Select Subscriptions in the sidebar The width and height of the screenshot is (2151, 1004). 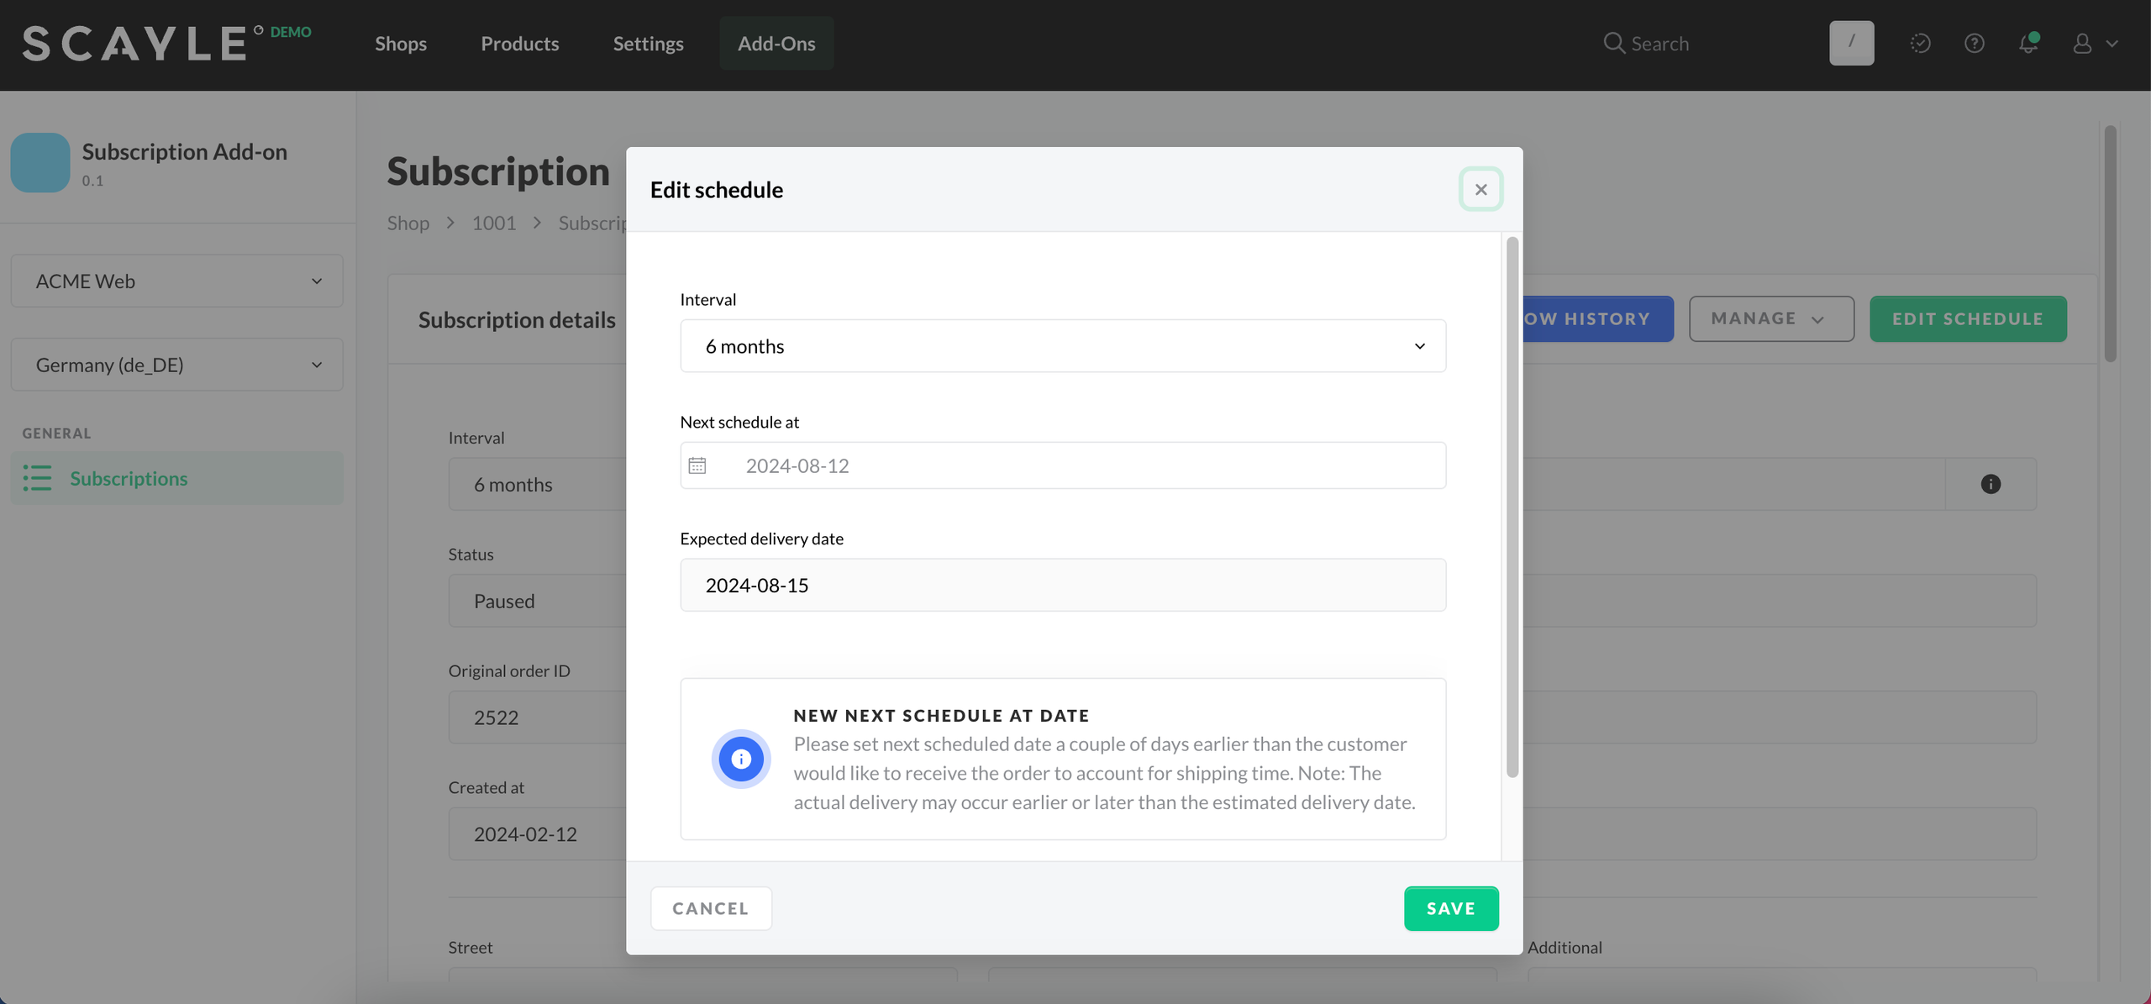click(129, 478)
